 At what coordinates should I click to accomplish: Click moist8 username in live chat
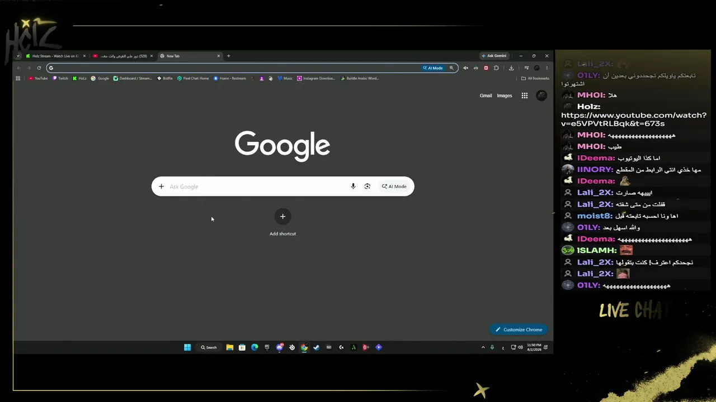pyautogui.click(x=595, y=216)
